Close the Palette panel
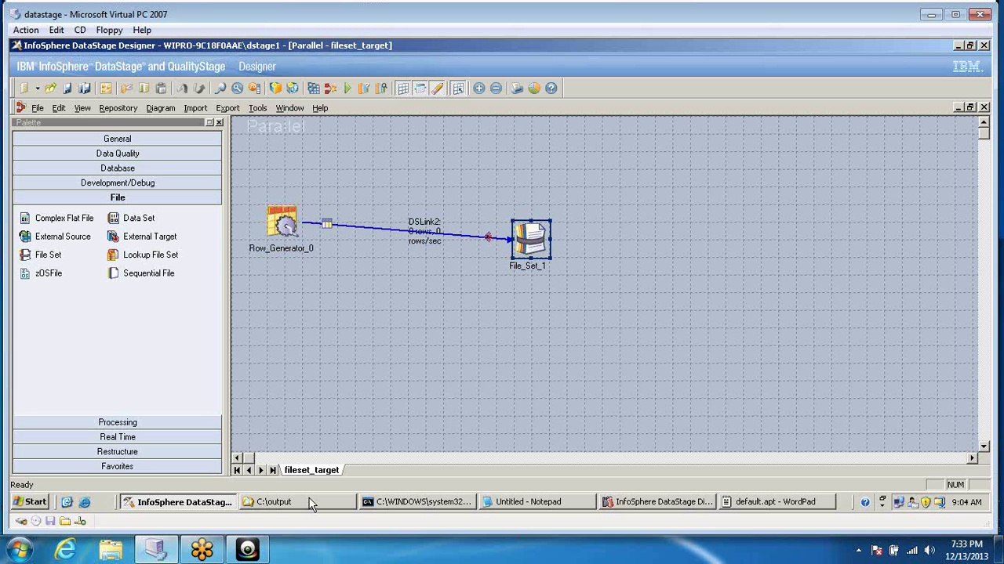This screenshot has width=1004, height=564. point(219,123)
